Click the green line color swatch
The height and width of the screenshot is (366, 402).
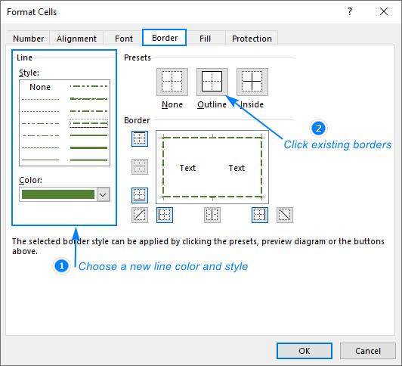(58, 194)
